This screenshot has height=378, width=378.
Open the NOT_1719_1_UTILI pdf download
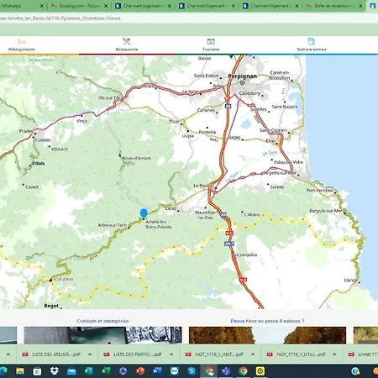pos(297,354)
